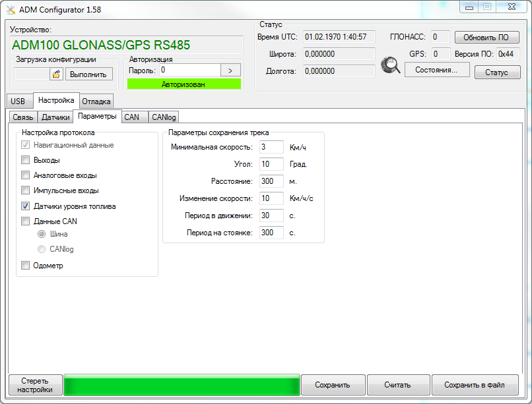Click the Расстояние value field
Image resolution: width=532 pixels, height=404 pixels.
271,181
